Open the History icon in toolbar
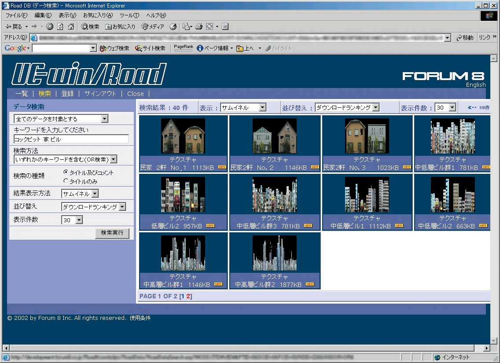 pos(173,27)
